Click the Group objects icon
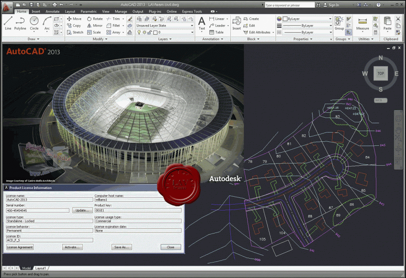 (x=339, y=23)
